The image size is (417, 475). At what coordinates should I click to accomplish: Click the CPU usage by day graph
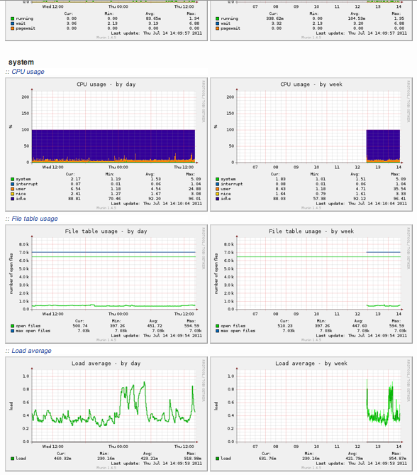pos(106,145)
